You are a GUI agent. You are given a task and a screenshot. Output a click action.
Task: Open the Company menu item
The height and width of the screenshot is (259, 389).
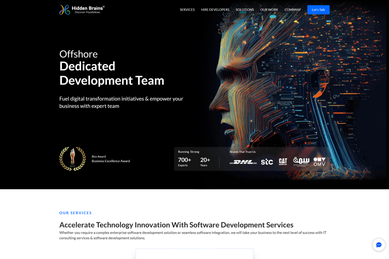click(292, 10)
